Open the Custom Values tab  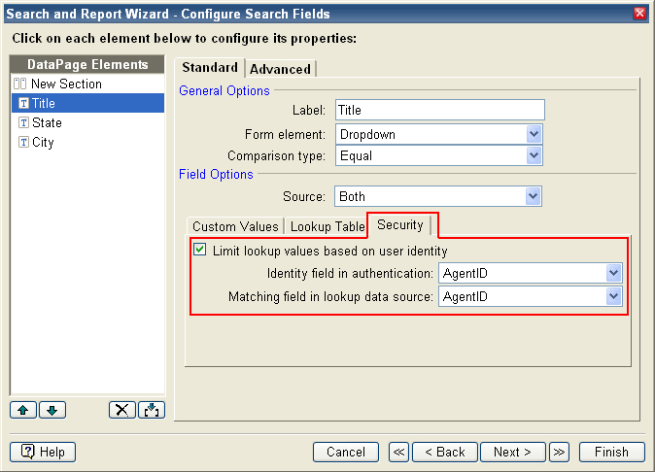235,226
